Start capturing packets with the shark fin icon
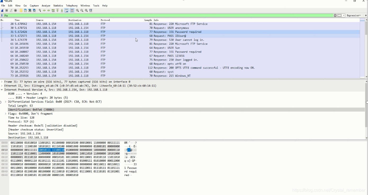Screen dimensions: 368x195 tap(2, 11)
